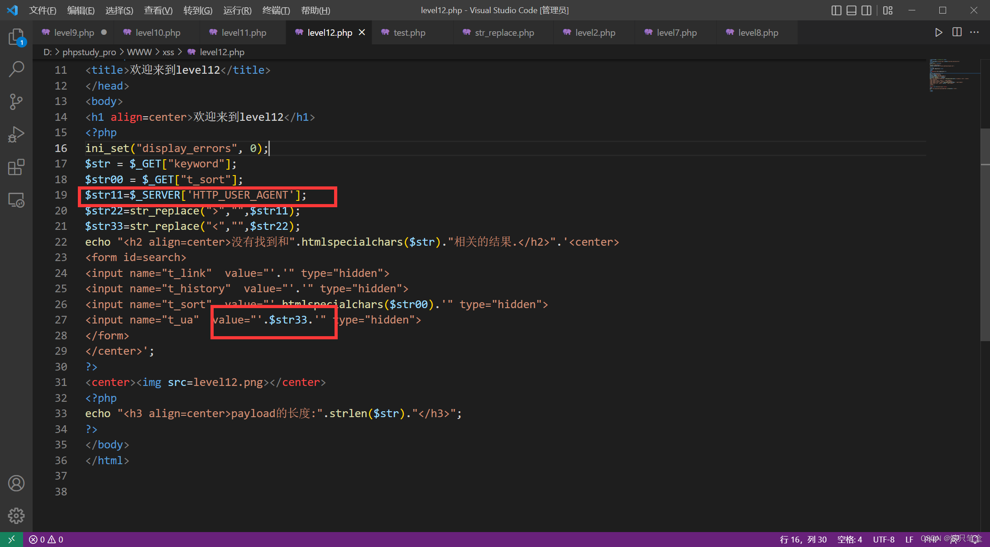Open Remote Explorer view

16,200
